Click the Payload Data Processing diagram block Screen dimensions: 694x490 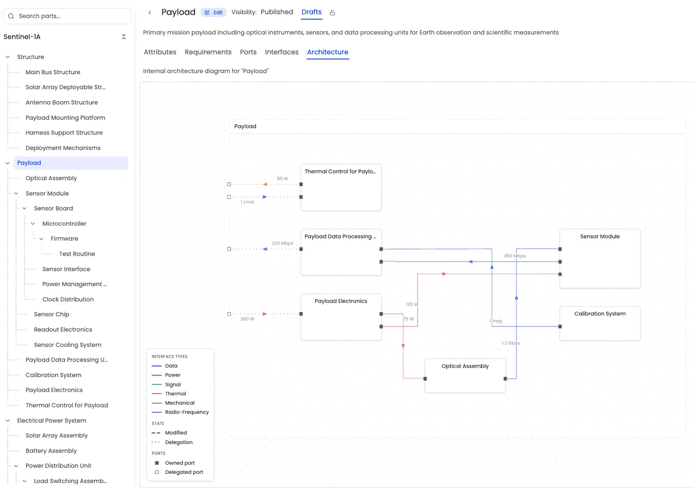[341, 252]
